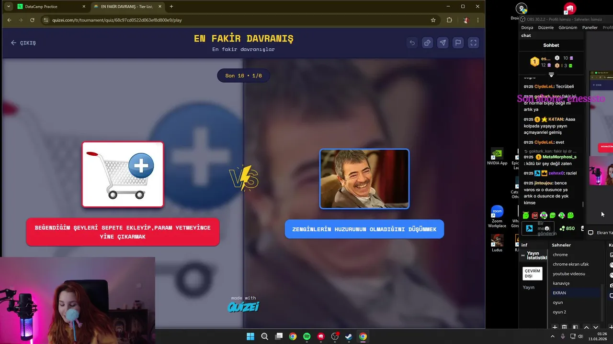This screenshot has width=613, height=344.
Task: Click ClydeLeL username on 'Tecrübeli' message
Action: tap(544, 86)
